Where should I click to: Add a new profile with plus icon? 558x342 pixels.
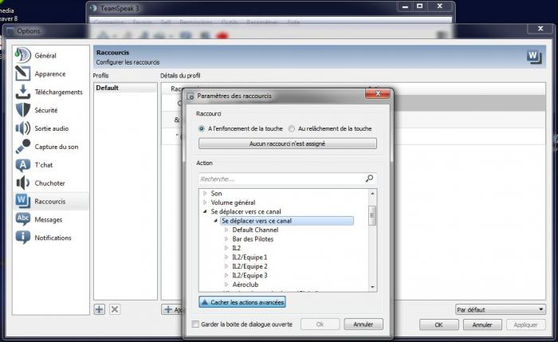pos(100,309)
